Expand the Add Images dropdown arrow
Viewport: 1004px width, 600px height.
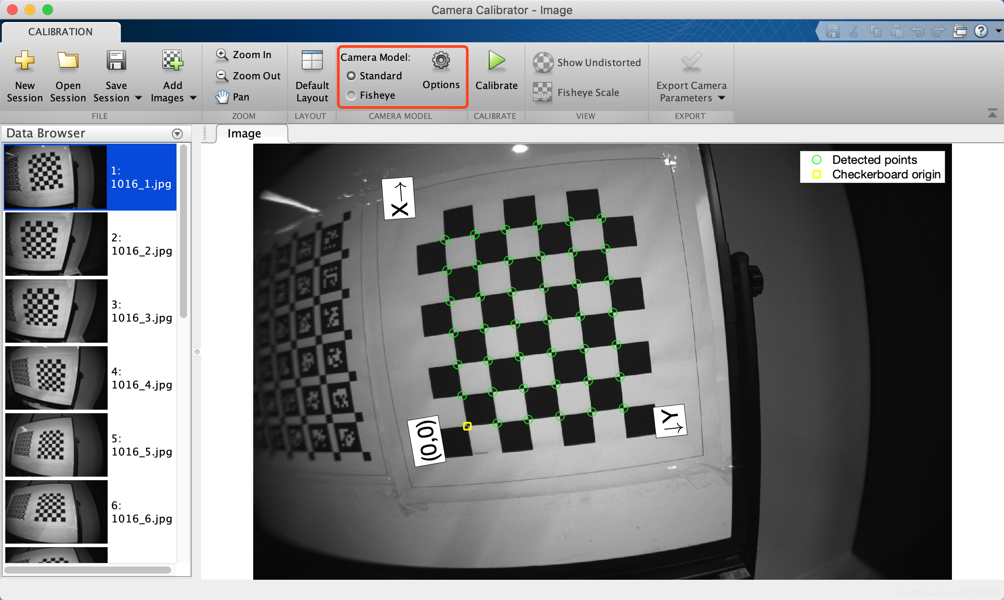click(193, 98)
